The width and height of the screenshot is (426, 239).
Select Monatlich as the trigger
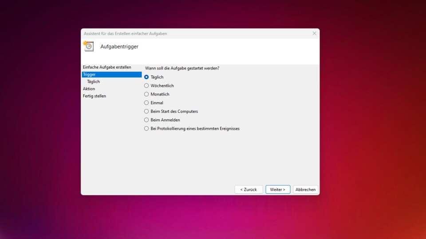(146, 94)
